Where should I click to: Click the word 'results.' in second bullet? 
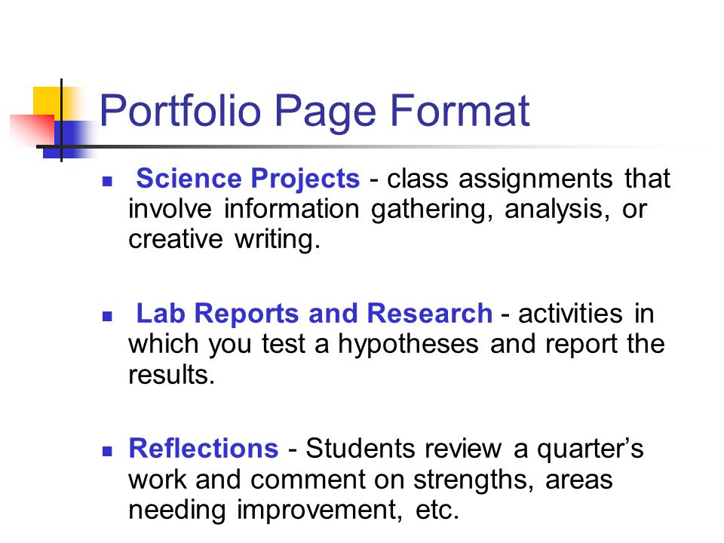click(x=172, y=375)
